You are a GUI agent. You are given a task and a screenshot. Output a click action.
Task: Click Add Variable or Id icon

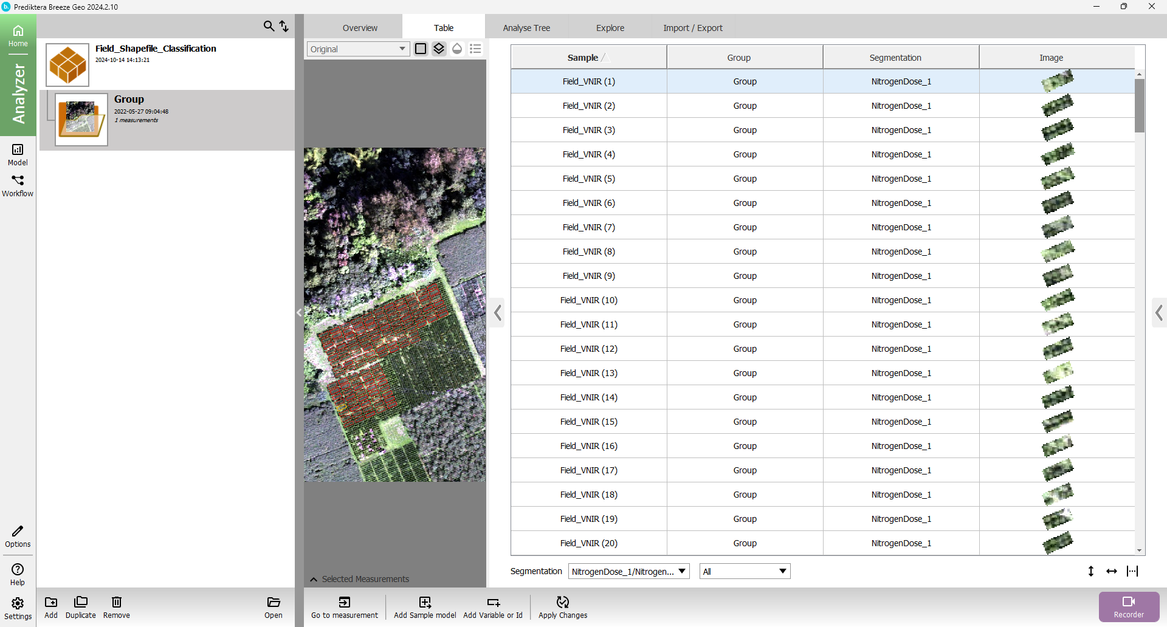(x=493, y=602)
